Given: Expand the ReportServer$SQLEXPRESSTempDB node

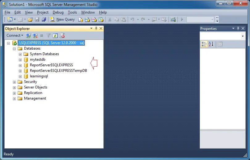Looking at the screenshot, I should [x=20, y=71].
